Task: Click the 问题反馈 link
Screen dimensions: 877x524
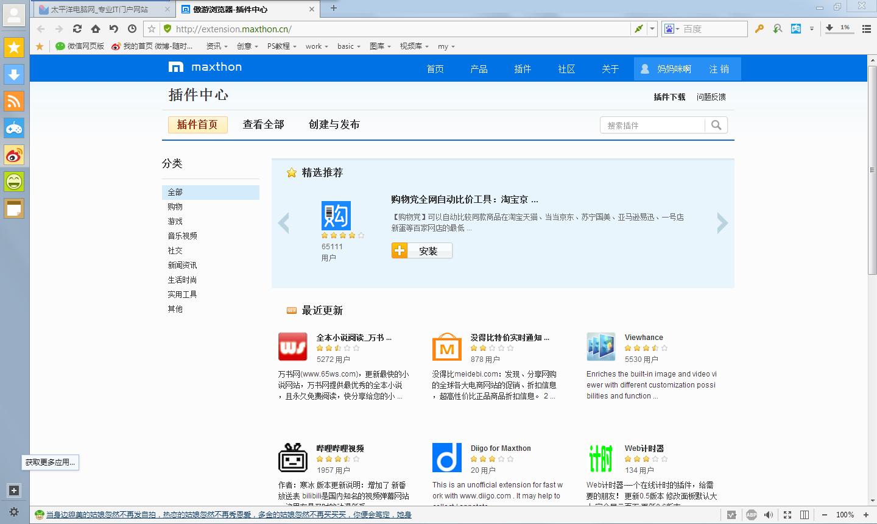Action: [711, 97]
